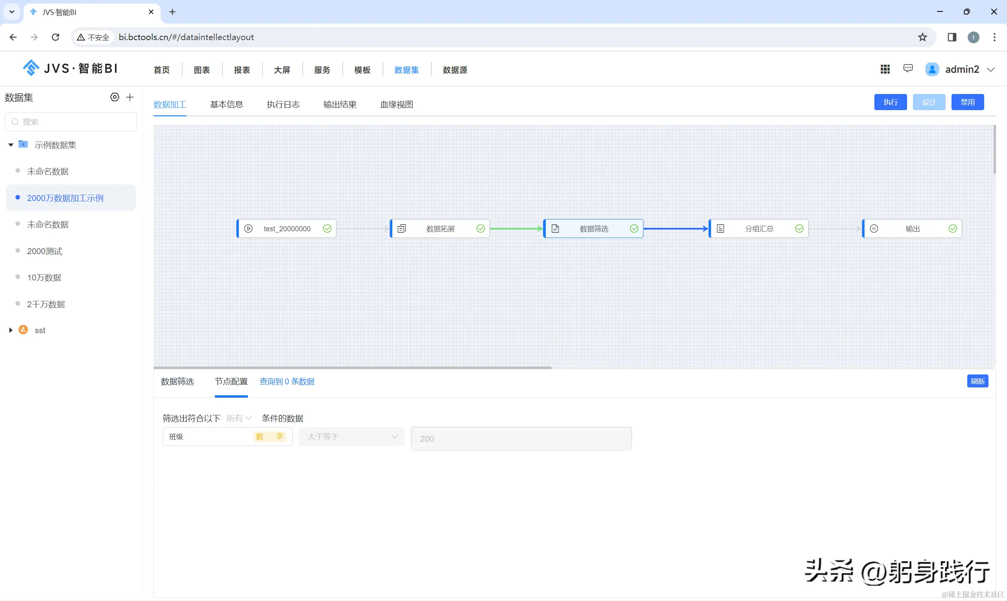Image resolution: width=1007 pixels, height=601 pixels.
Task: Open the 所有 condition dropdown
Action: coord(239,418)
